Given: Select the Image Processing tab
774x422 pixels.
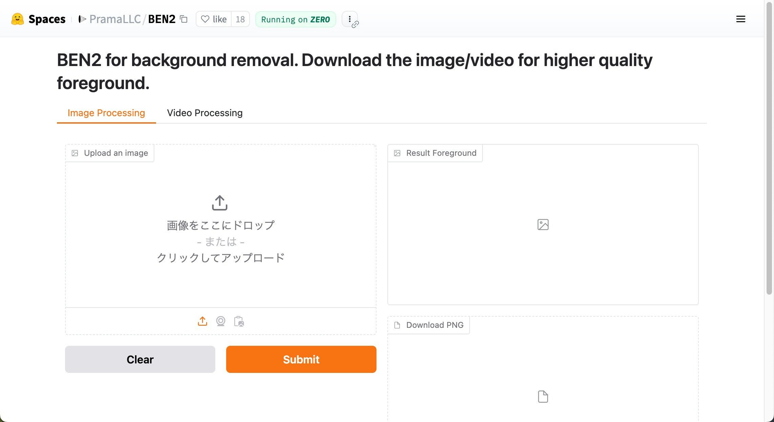Looking at the screenshot, I should [106, 113].
